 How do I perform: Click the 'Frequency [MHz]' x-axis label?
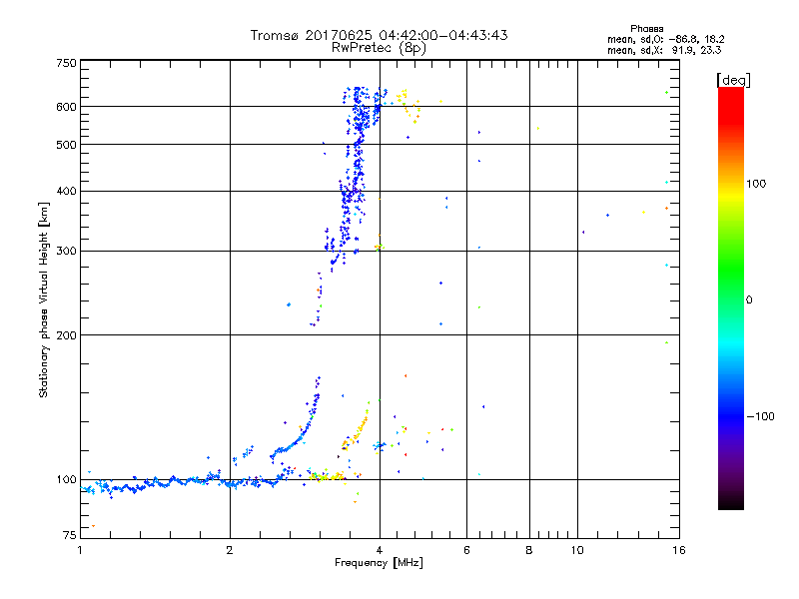(x=379, y=564)
